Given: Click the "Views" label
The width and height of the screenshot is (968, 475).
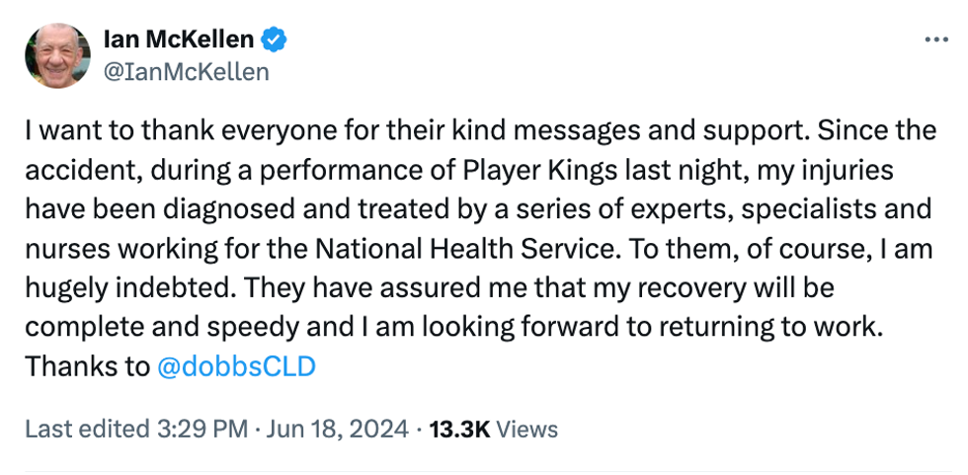Looking at the screenshot, I should pyautogui.click(x=526, y=430).
